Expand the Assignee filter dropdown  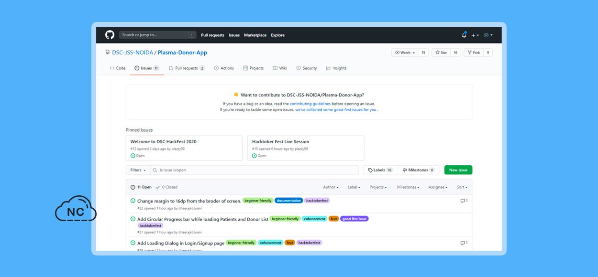pyautogui.click(x=438, y=187)
